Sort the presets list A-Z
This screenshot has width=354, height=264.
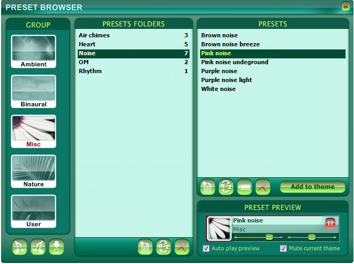pyautogui.click(x=226, y=187)
